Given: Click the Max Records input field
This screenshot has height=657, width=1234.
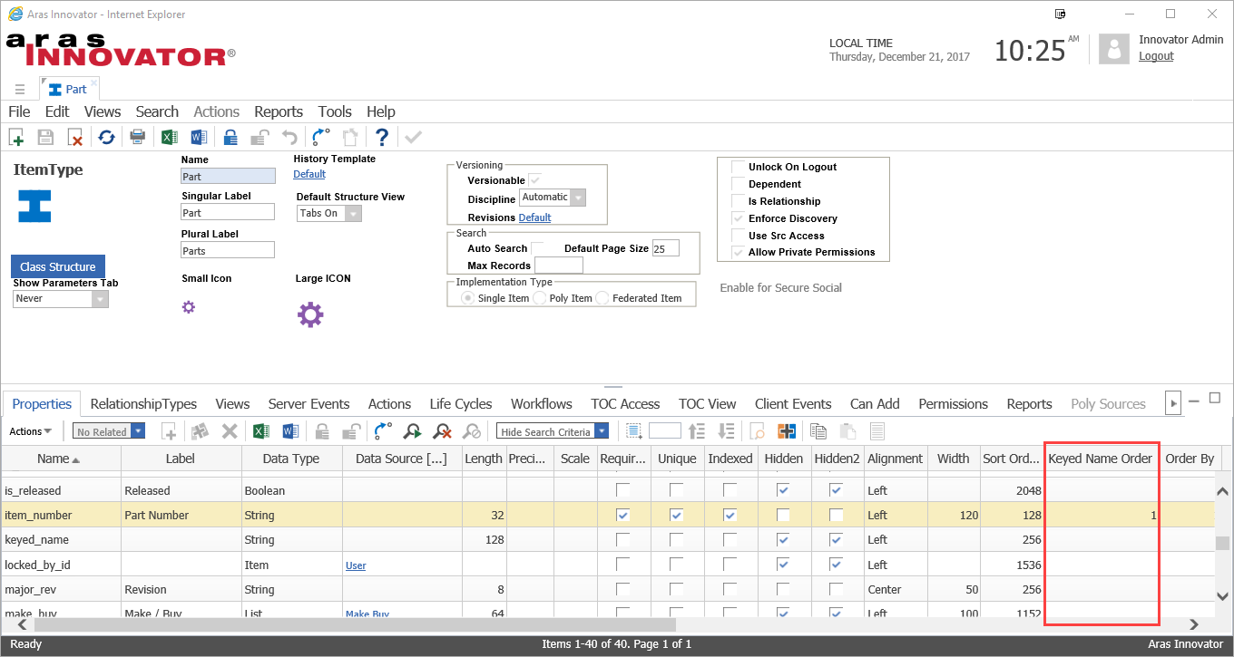Looking at the screenshot, I should (x=559, y=266).
